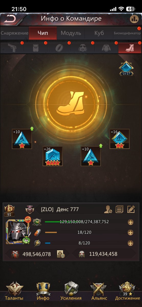Select the gas mask equipment slot tab
The width and height of the screenshot is (142, 307).
pyautogui.click(x=82, y=48)
